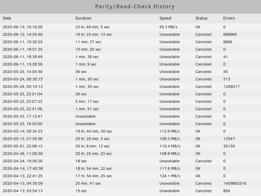
Task: Select date 2020-06-11, 15:26:59
Action: pos(22,64)
